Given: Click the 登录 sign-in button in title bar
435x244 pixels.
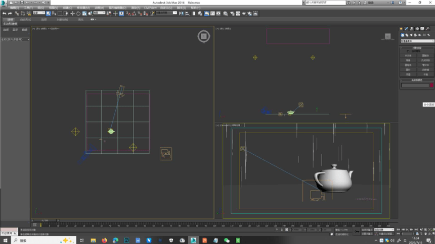Looking at the screenshot, I should tap(371, 3).
